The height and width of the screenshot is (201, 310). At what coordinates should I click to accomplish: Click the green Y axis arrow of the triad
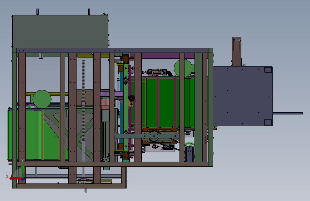pos(23,171)
